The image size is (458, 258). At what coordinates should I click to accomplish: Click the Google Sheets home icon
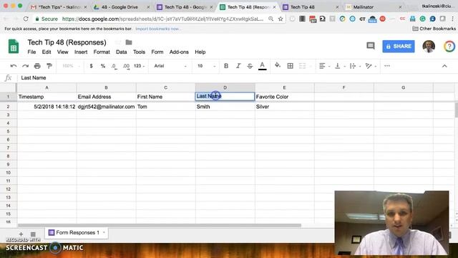(14, 47)
